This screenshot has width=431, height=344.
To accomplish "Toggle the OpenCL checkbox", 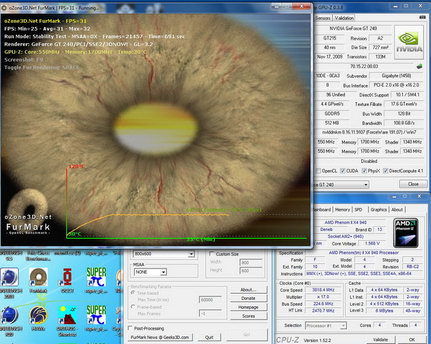I will point(318,171).
